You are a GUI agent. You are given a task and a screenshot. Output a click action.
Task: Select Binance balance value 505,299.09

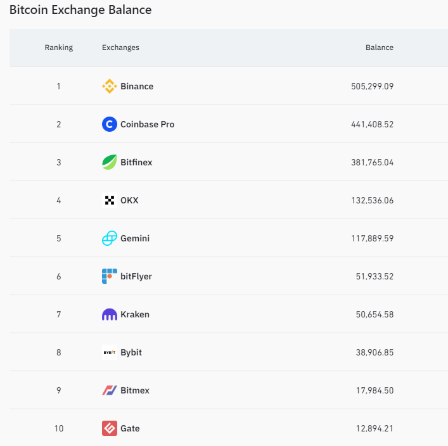[373, 86]
